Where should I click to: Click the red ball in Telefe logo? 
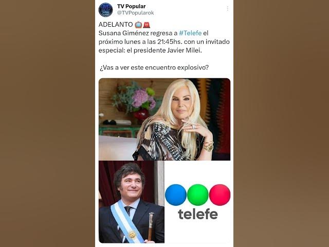220,195
